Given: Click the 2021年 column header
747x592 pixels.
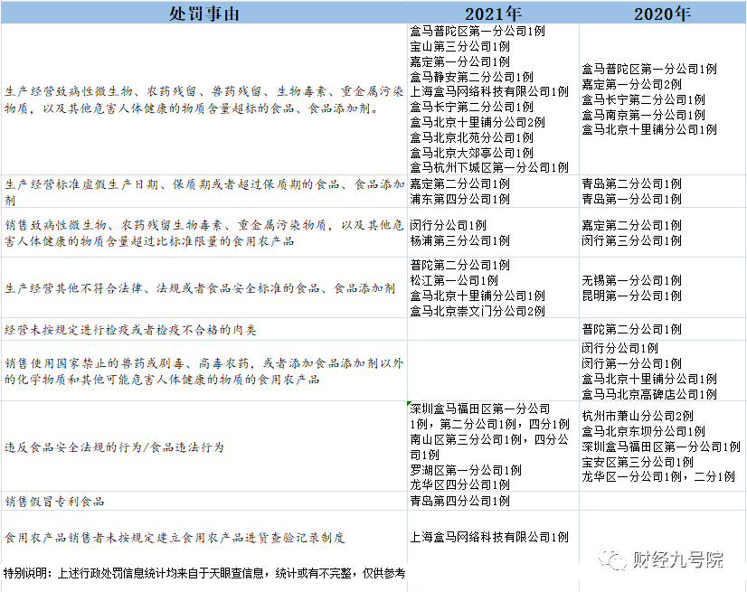Looking at the screenshot, I should pyautogui.click(x=493, y=14).
